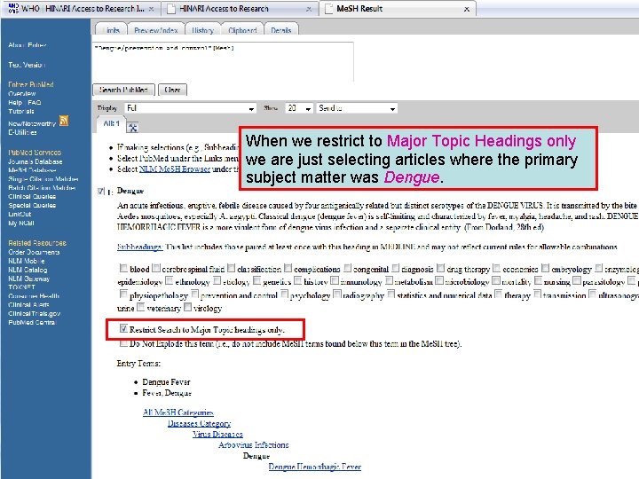Click the Search PubMed button
This screenshot has height=479, width=639.
tap(124, 90)
